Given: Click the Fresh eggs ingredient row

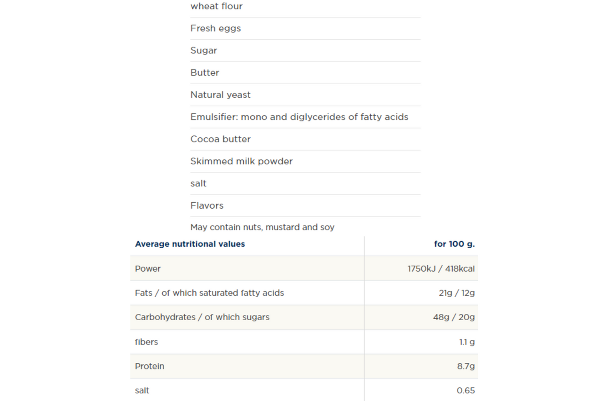Looking at the screenshot, I should click(305, 28).
